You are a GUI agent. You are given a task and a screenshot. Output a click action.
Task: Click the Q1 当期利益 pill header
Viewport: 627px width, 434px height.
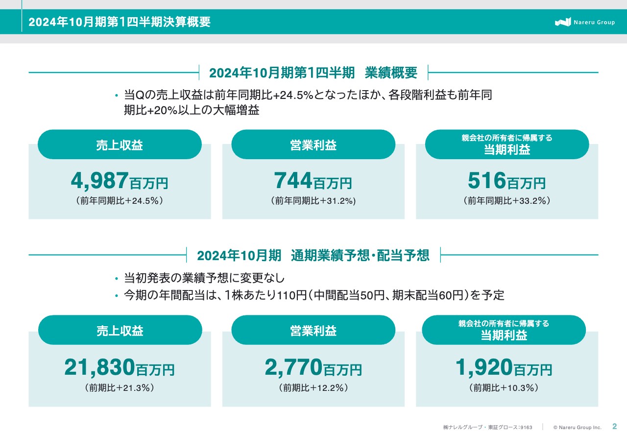[507, 144]
